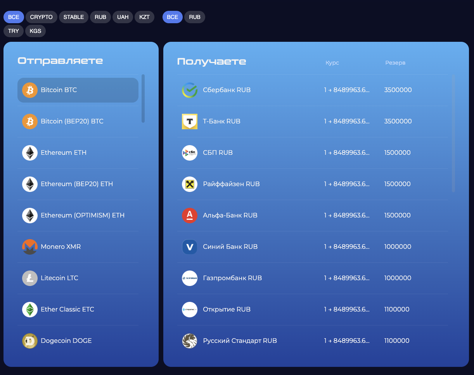Open the KZT currency filter
The image size is (474, 375).
click(x=145, y=17)
